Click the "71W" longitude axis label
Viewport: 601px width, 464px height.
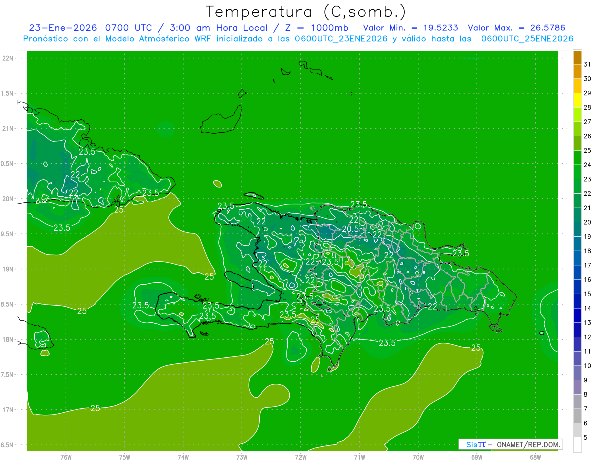(359, 457)
